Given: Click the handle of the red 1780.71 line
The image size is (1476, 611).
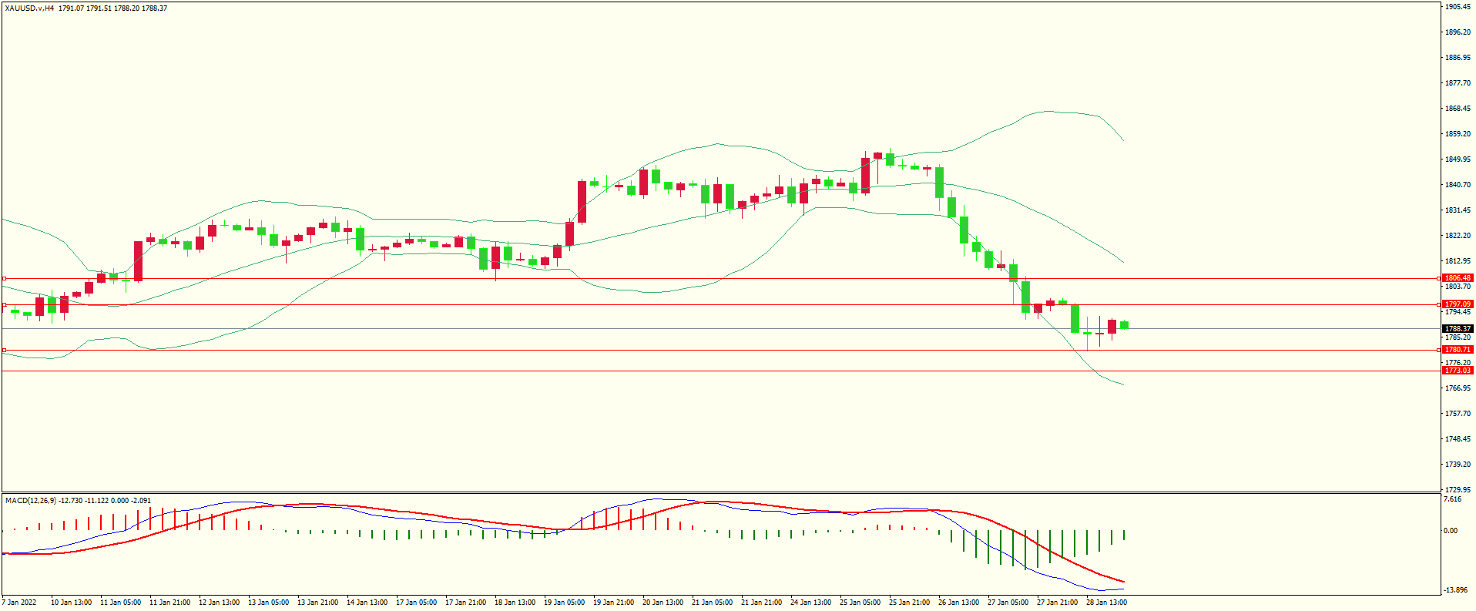Looking at the screenshot, I should [4, 350].
